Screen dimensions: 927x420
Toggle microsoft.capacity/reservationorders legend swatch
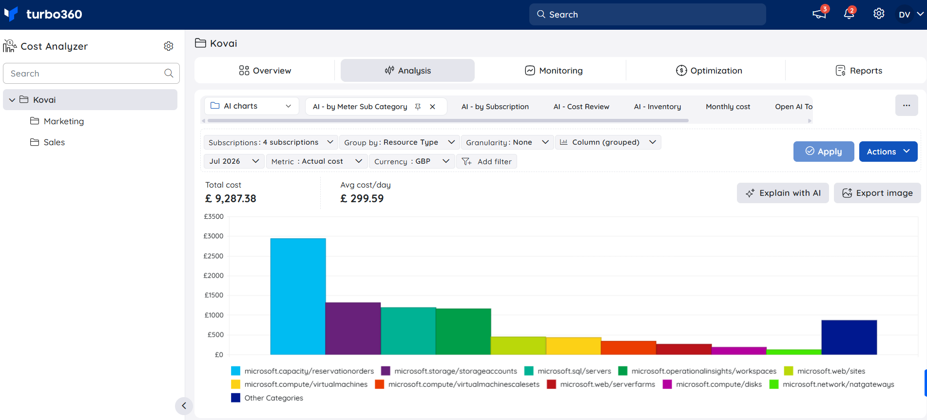236,371
